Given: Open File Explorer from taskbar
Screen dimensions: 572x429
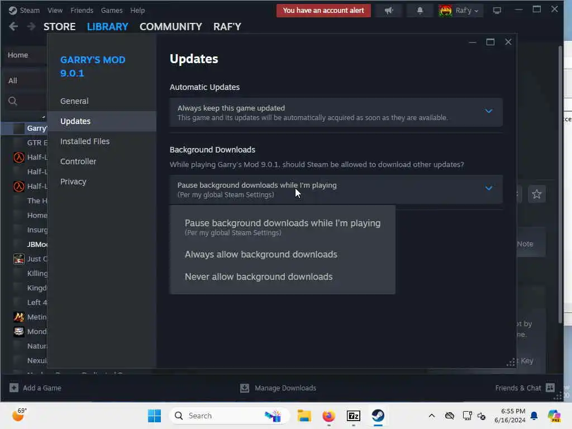Looking at the screenshot, I should (304, 416).
